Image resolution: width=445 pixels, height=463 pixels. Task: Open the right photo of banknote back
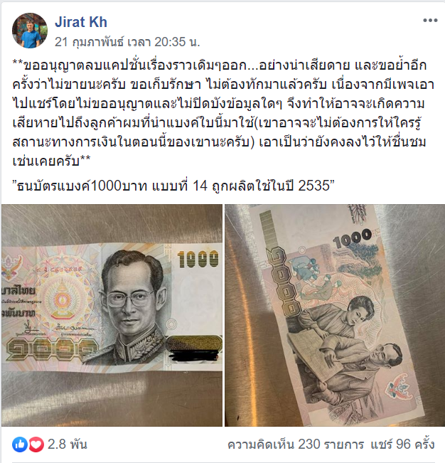click(x=335, y=315)
